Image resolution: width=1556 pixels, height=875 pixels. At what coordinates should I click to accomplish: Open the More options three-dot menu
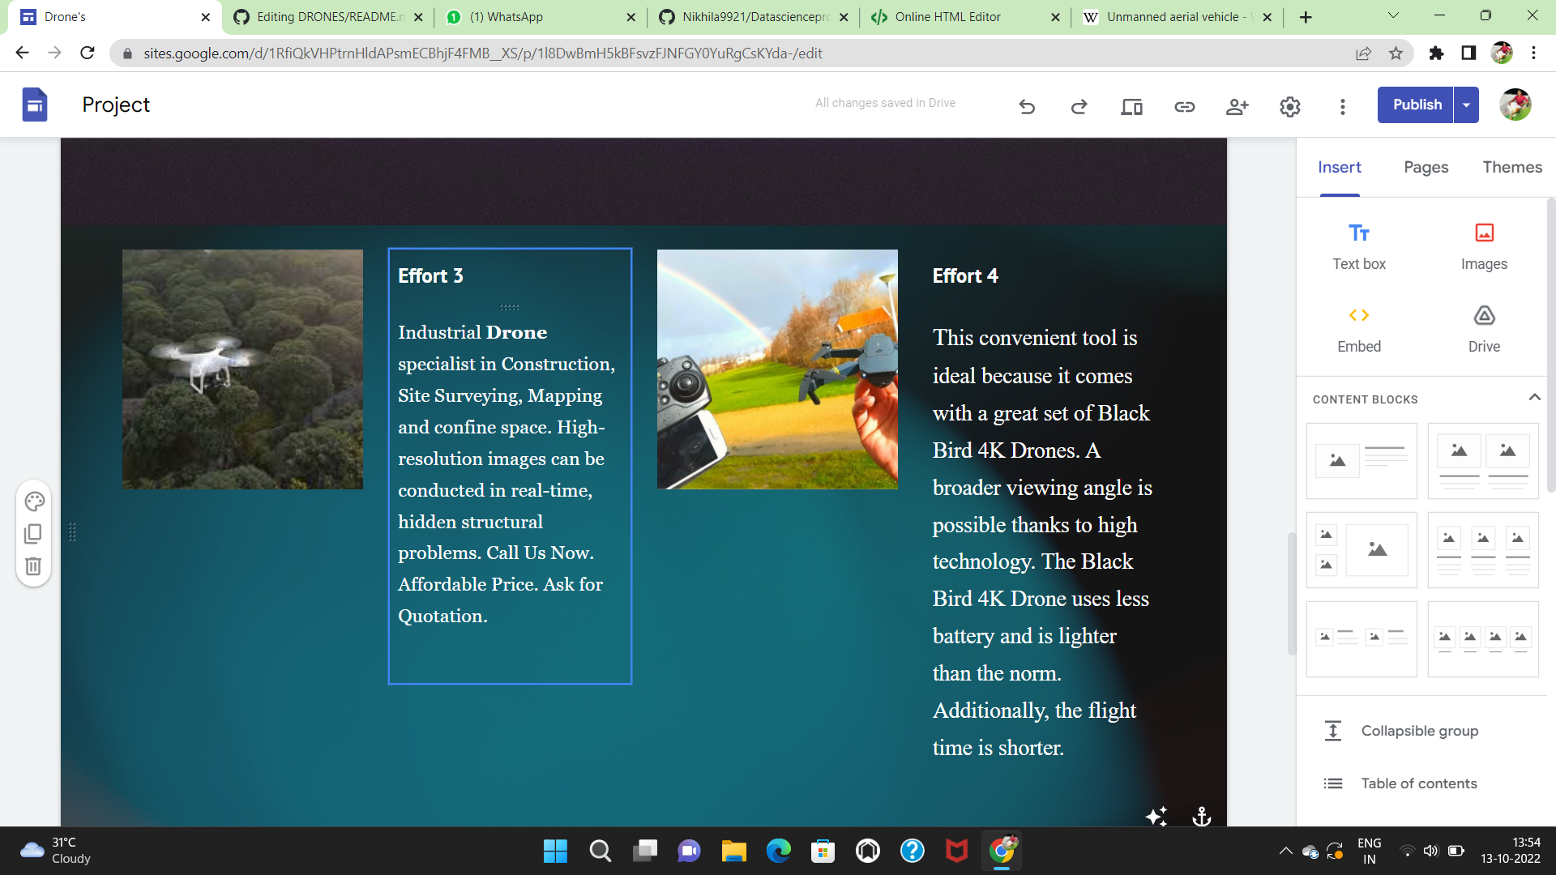(x=1343, y=106)
